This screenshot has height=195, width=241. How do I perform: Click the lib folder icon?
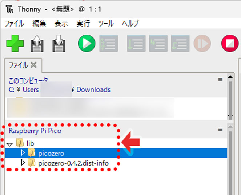(20, 143)
